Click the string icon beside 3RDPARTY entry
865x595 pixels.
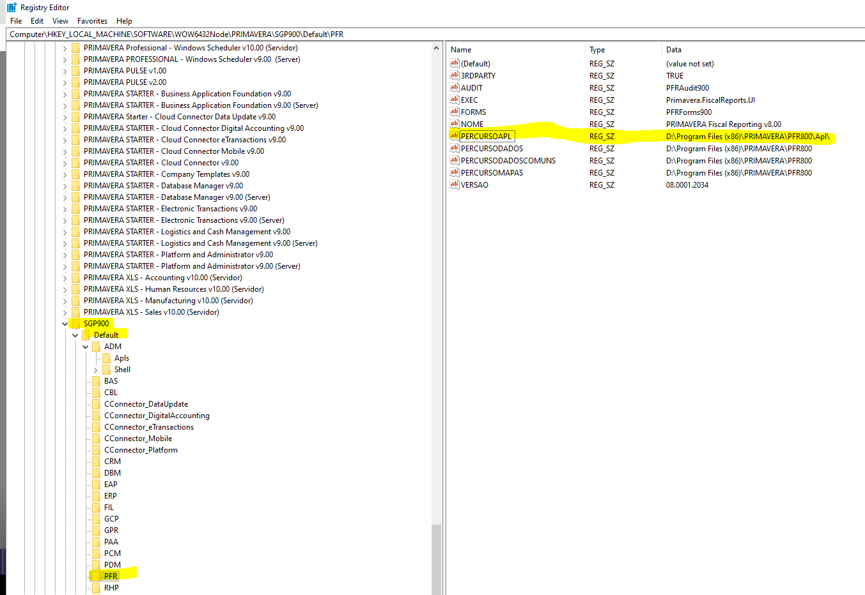click(454, 75)
